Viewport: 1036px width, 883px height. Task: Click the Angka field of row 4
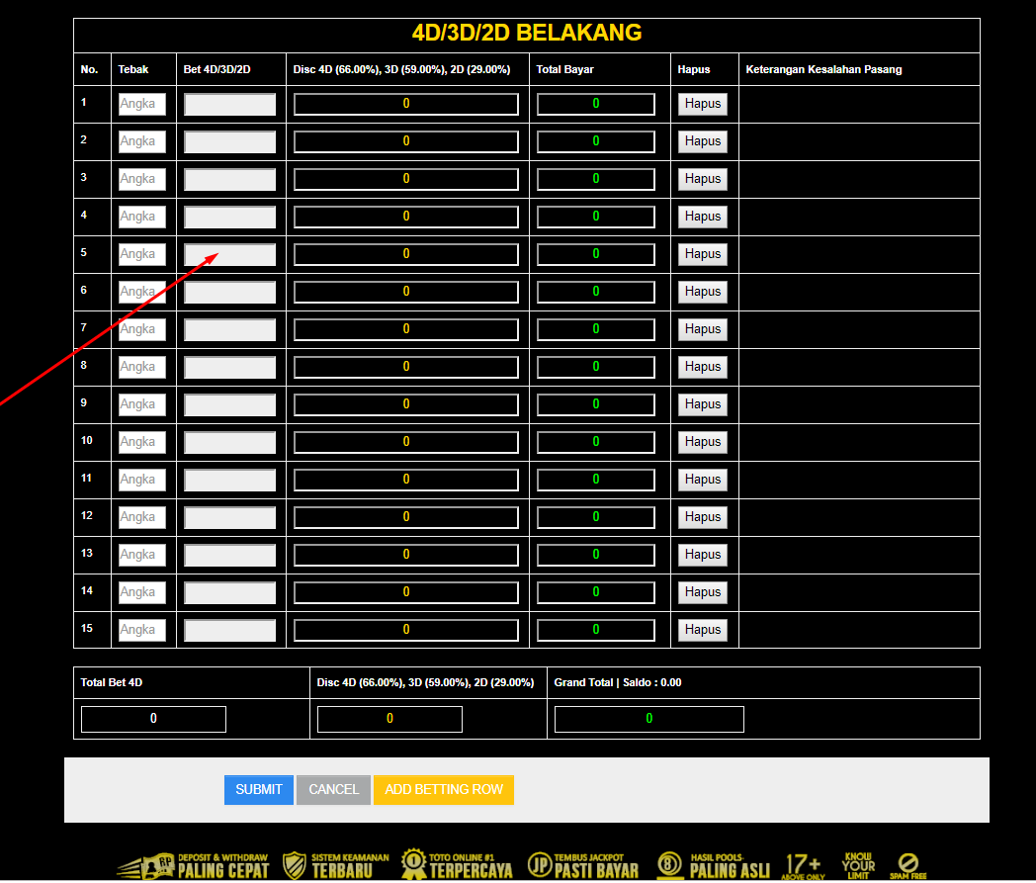142,217
